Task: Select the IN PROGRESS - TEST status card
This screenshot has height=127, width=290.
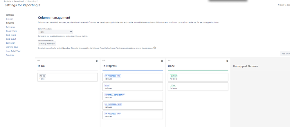Action: (133, 105)
